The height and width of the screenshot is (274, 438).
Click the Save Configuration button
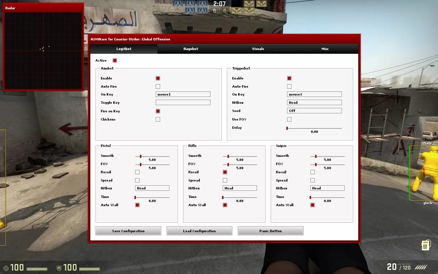[x=128, y=231]
